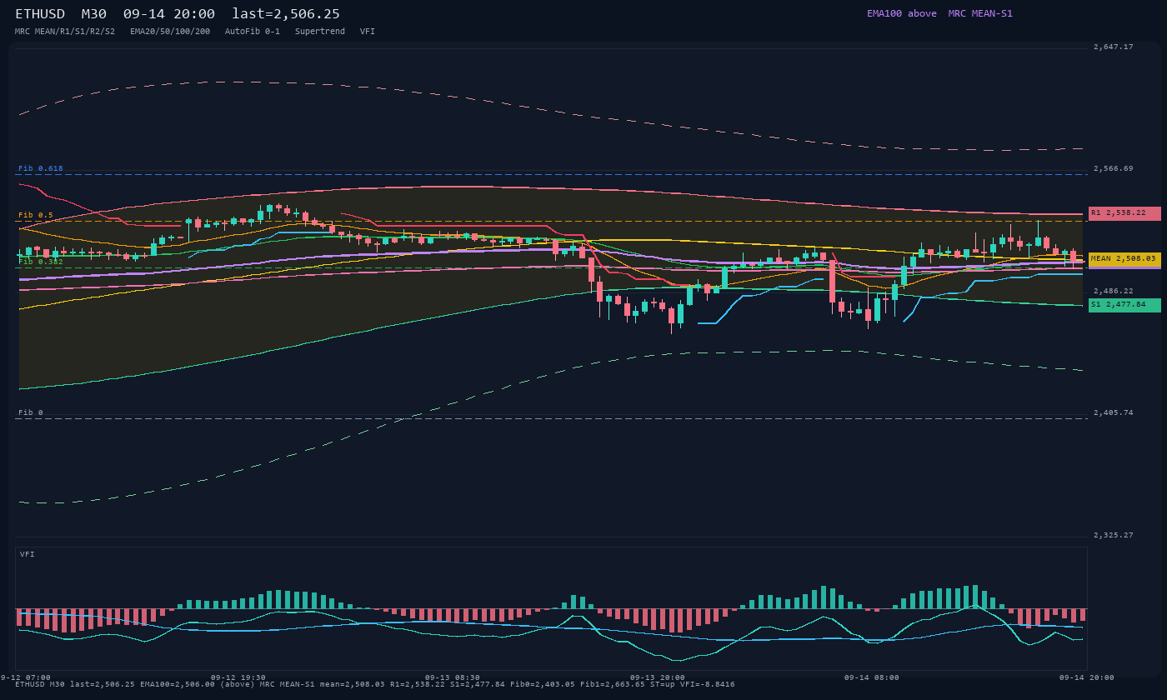Click the Fib 0 level label
This screenshot has height=700, width=1167.
(x=31, y=412)
